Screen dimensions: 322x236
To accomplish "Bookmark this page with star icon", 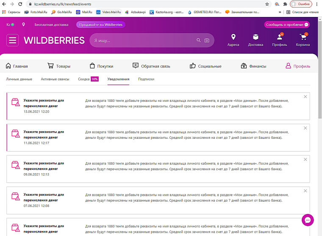I will click(x=267, y=4).
